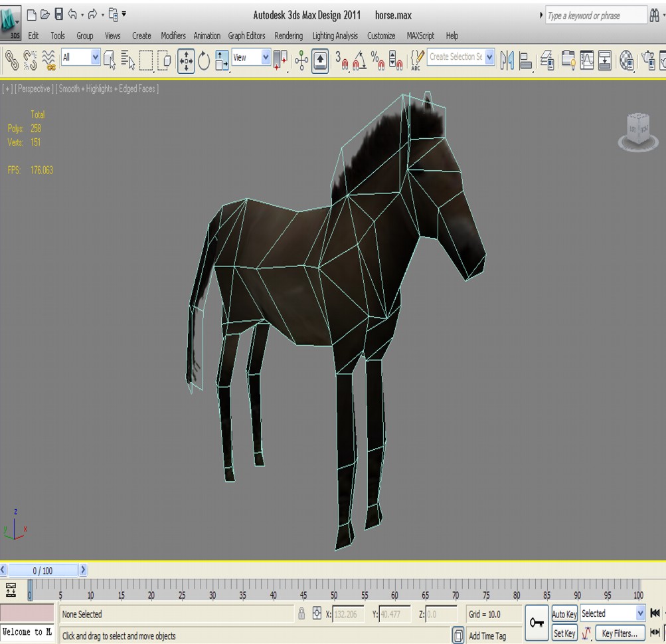The width and height of the screenshot is (666, 644).
Task: Open the Redo history dropdown arrow
Action: [102, 15]
